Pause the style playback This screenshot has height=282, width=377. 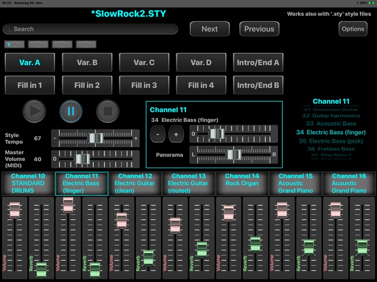tap(71, 111)
